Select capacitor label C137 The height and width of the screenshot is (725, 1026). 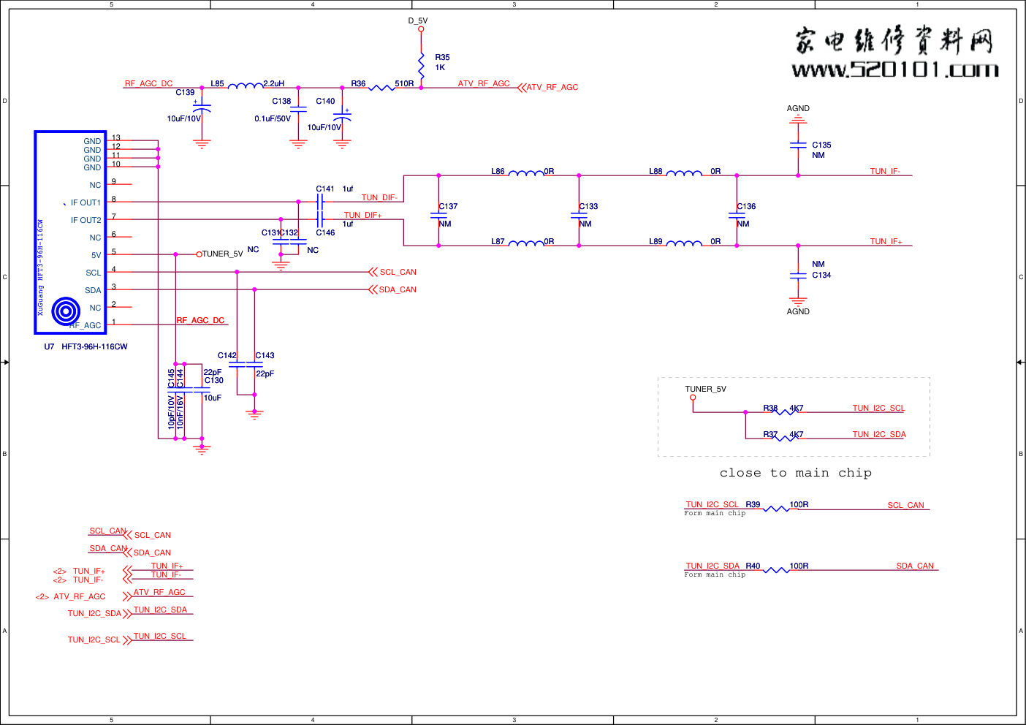[x=448, y=206]
